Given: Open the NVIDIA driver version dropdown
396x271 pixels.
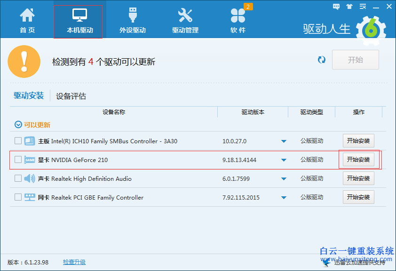Looking at the screenshot, I should coord(284,160).
